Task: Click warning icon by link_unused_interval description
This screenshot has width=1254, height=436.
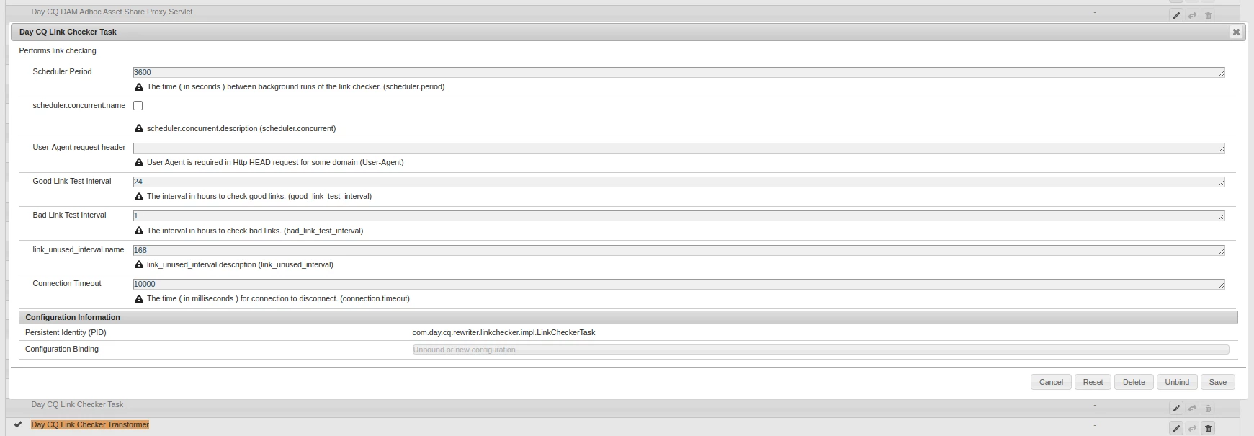Action: pyautogui.click(x=139, y=264)
